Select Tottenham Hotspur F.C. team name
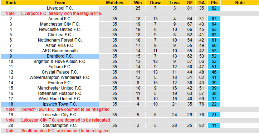Viewport: 259px width, 134px height. (x=60, y=93)
